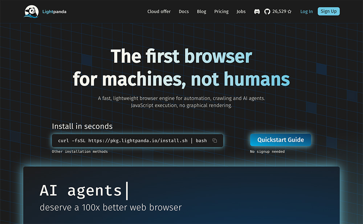Open the GitHub repository icon
Image resolution: width=363 pixels, height=224 pixels.
267,12
